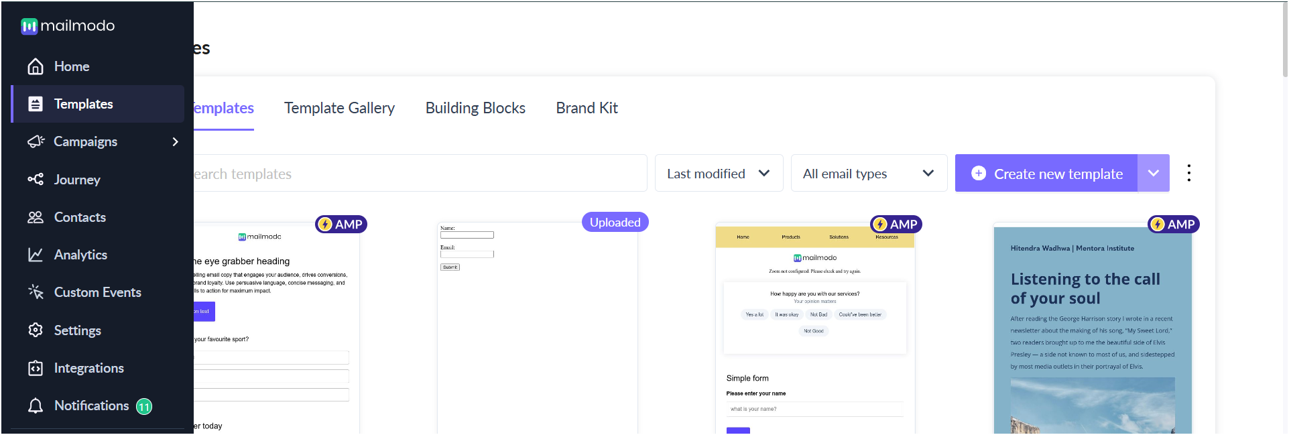The width and height of the screenshot is (1289, 435).
Task: Click the notifications count badge 11
Action: click(x=144, y=406)
